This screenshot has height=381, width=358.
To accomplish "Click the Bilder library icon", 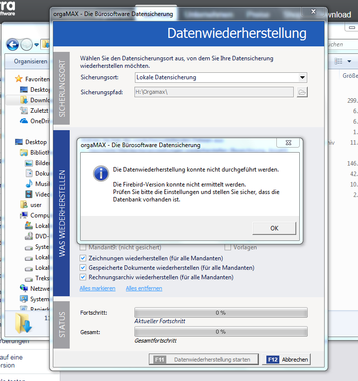I will [29, 163].
